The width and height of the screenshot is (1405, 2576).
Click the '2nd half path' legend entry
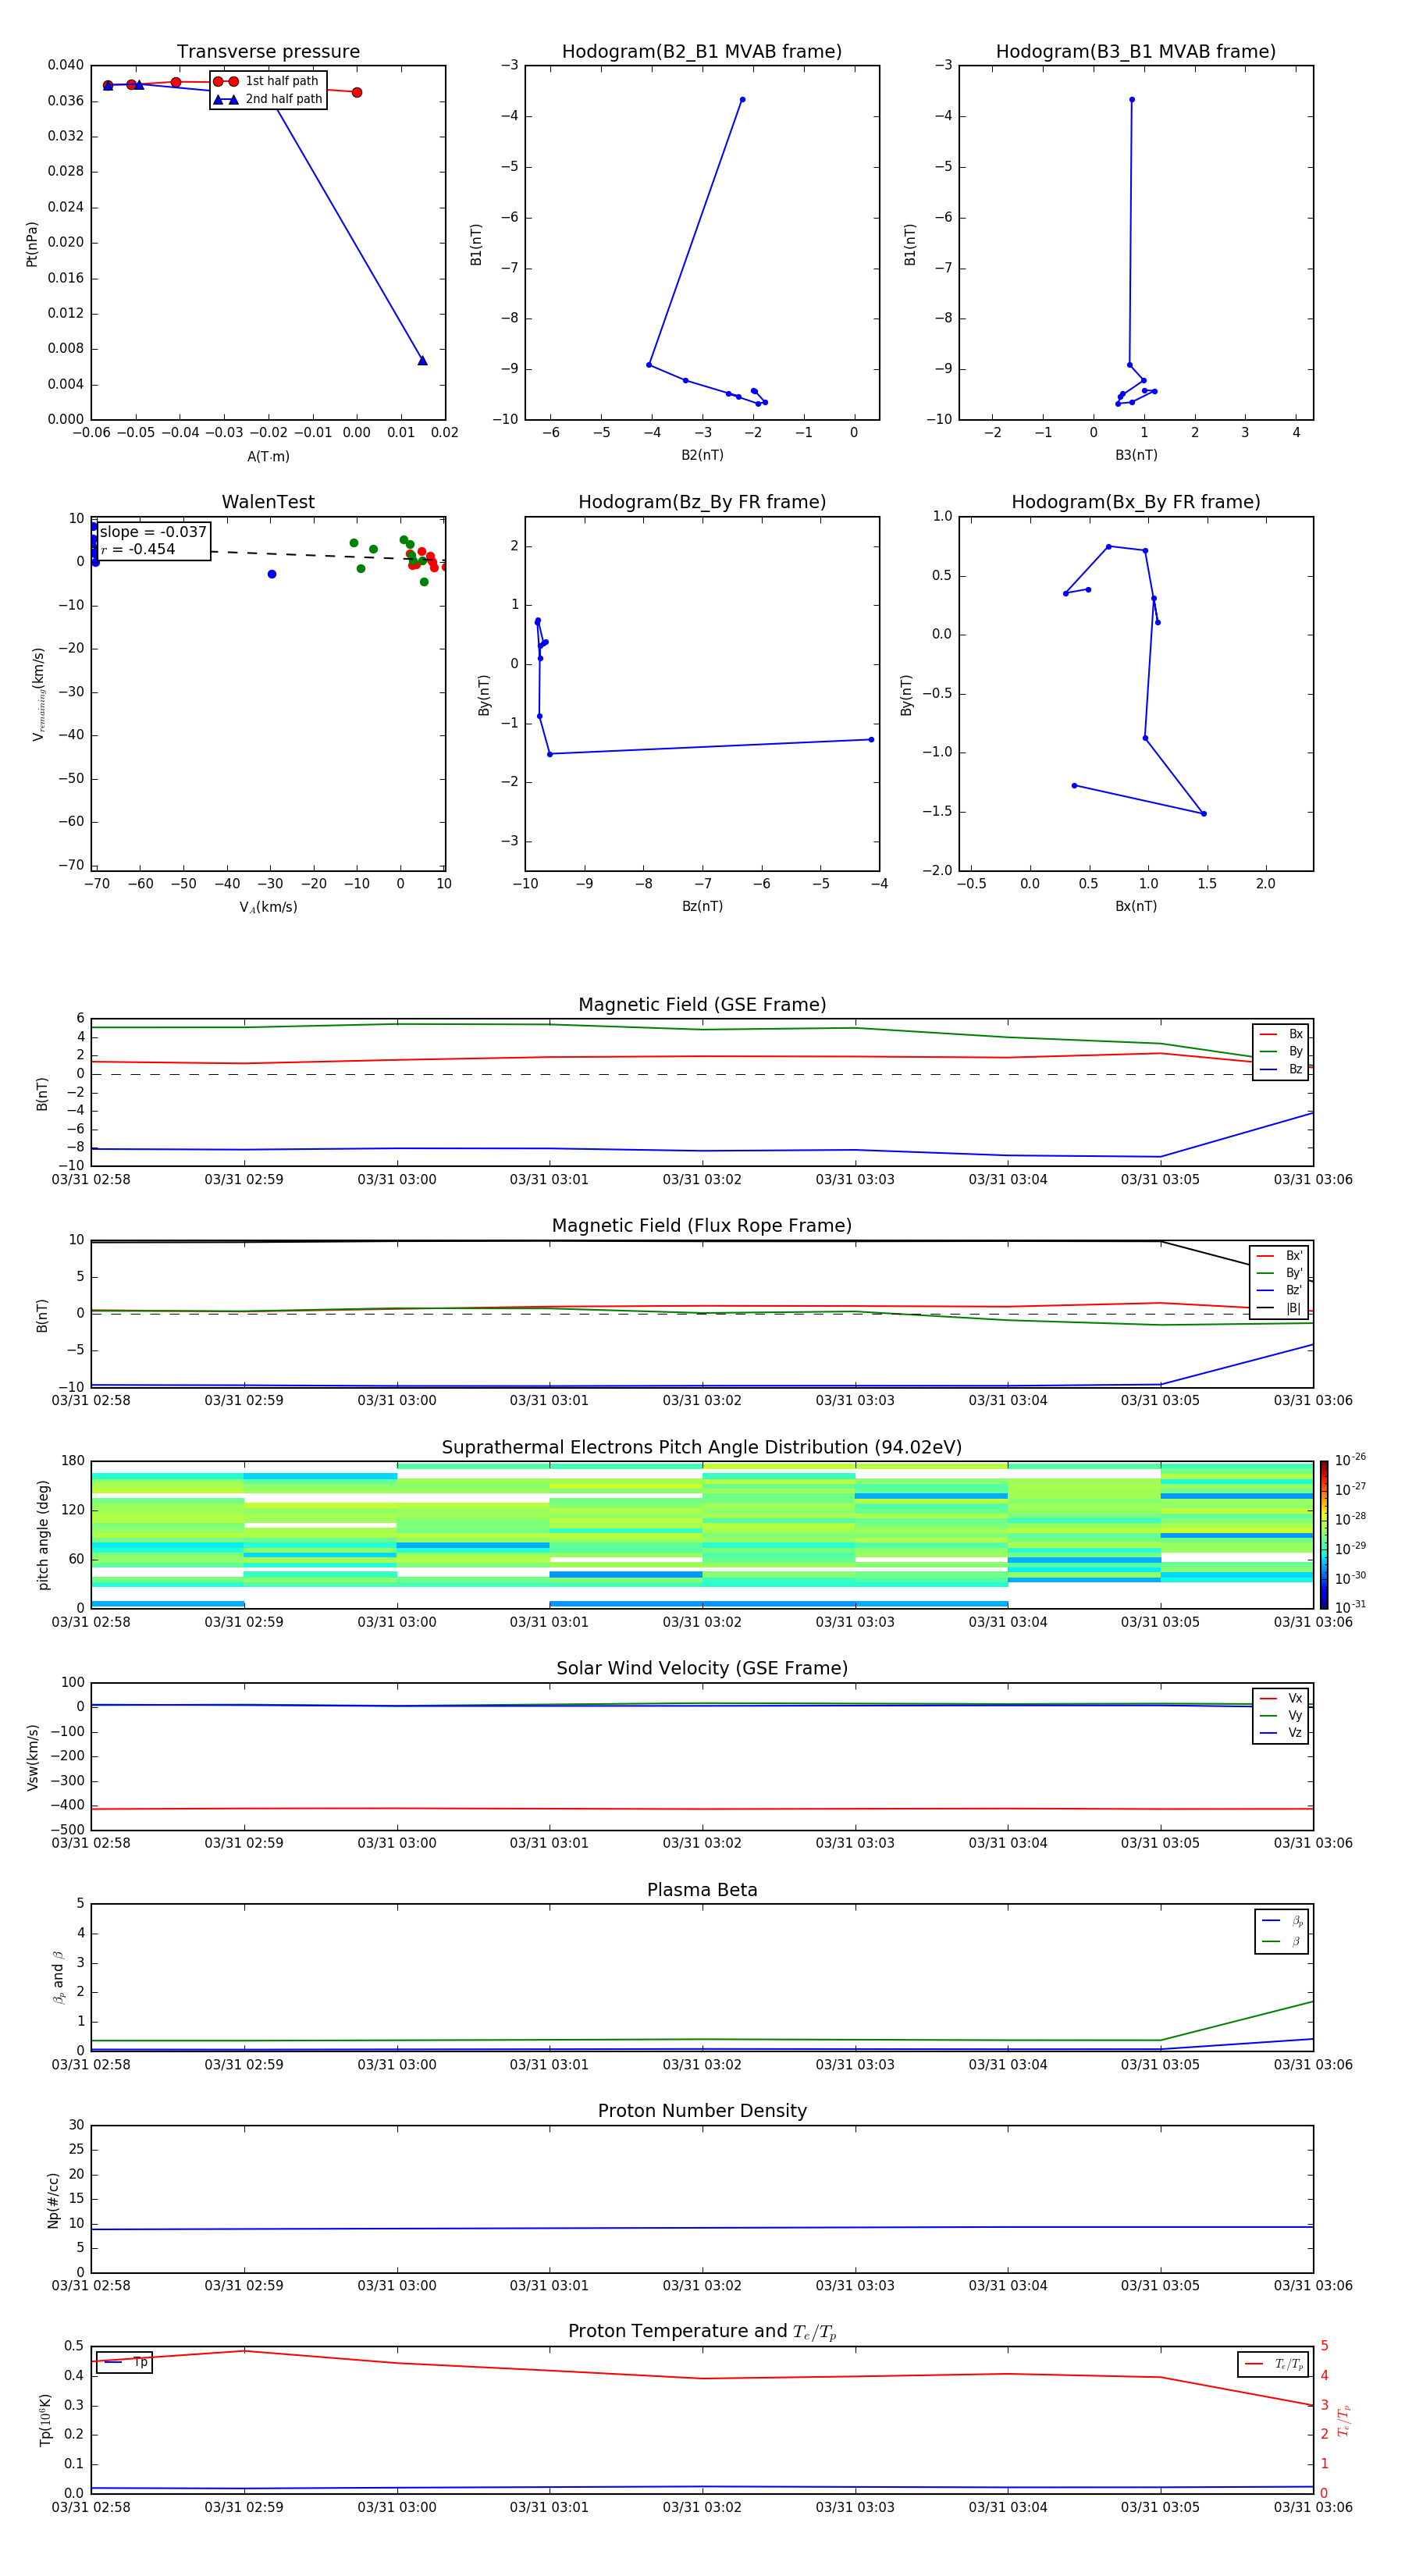[x=268, y=99]
